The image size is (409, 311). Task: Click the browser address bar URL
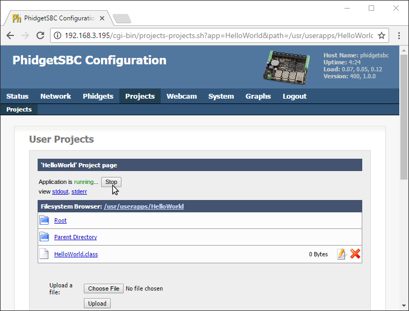pos(219,35)
